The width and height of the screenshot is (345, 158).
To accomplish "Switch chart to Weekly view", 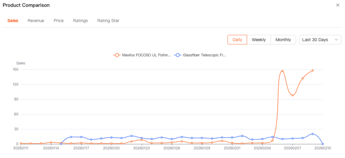I will [259, 40].
